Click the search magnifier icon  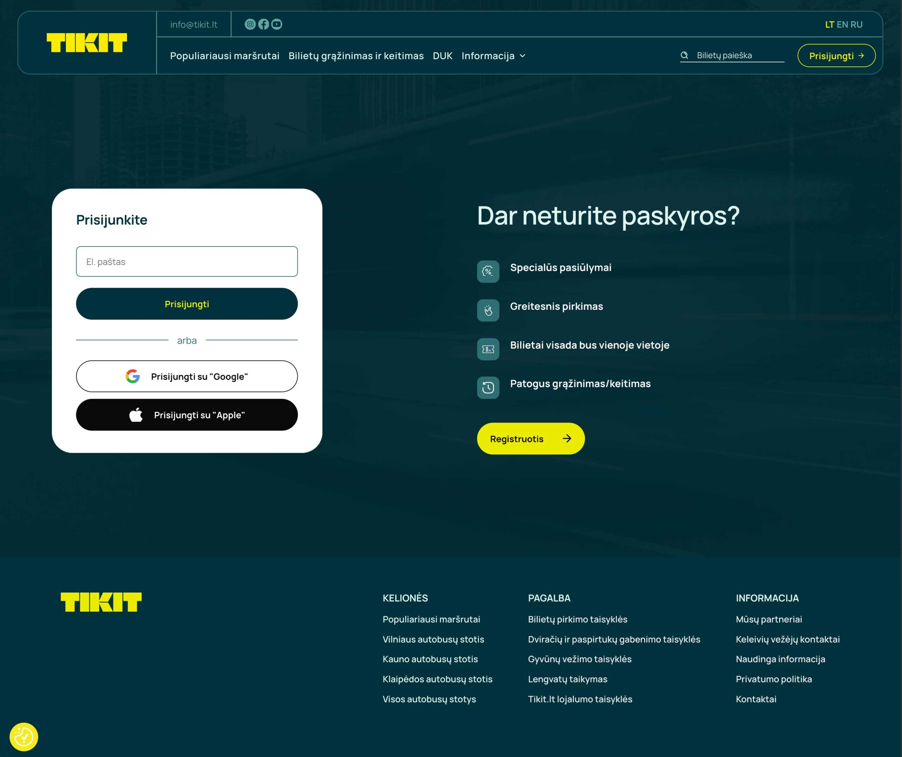point(684,55)
